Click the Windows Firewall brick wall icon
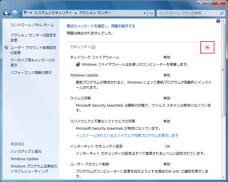Image resolution: width=228 pixels, height=182 pixels. coord(78,64)
